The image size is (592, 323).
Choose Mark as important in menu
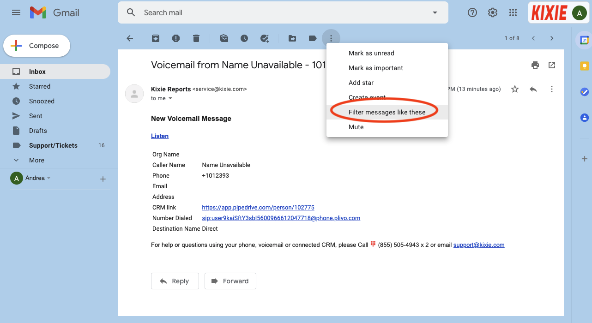(x=387, y=68)
